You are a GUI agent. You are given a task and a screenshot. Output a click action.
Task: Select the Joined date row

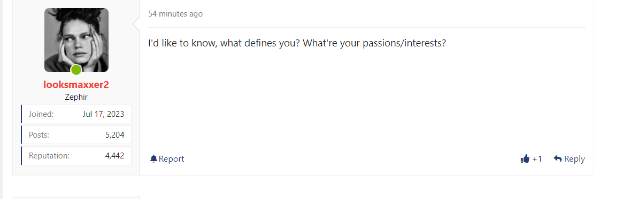[x=76, y=114]
